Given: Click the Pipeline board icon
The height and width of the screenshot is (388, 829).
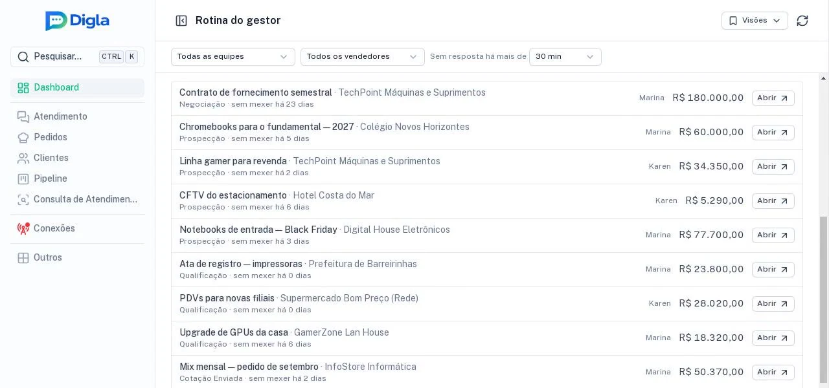Looking at the screenshot, I should coord(23,178).
